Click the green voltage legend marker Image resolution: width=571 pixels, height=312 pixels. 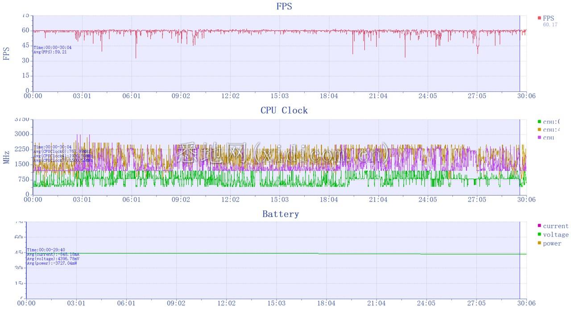[x=539, y=234]
